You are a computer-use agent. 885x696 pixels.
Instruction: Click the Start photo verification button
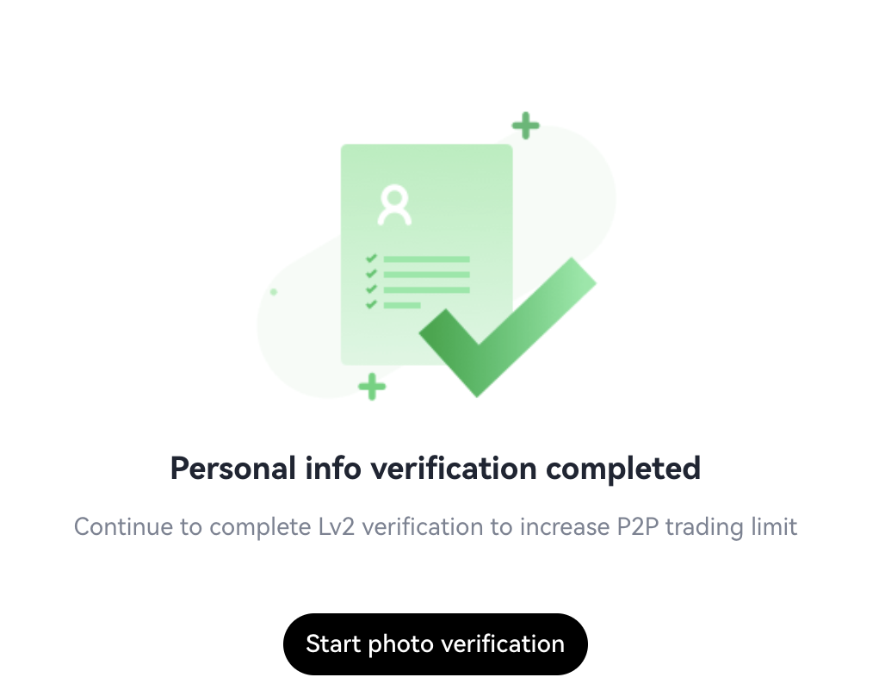coord(435,644)
